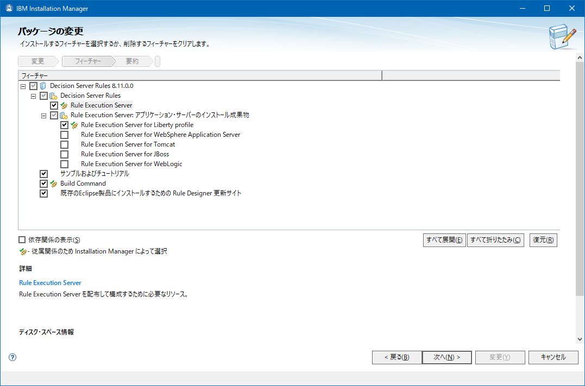Check Rule Execution Server for WebLogic

point(64,164)
